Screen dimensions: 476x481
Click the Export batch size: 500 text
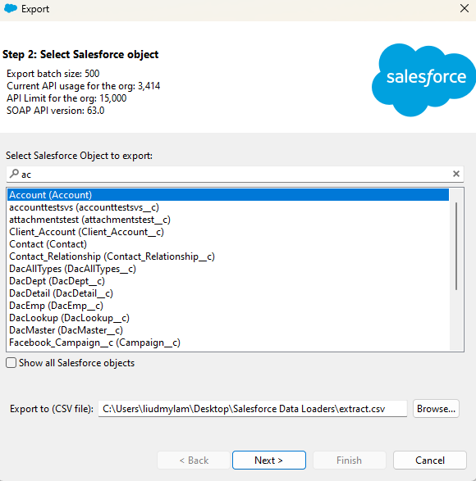tap(53, 74)
